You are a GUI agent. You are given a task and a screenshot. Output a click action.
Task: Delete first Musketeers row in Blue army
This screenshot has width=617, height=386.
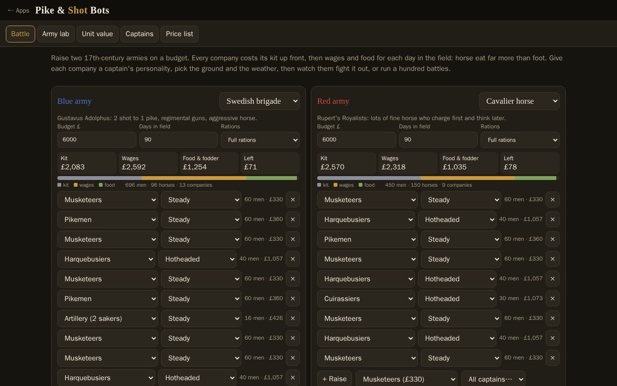click(x=293, y=200)
